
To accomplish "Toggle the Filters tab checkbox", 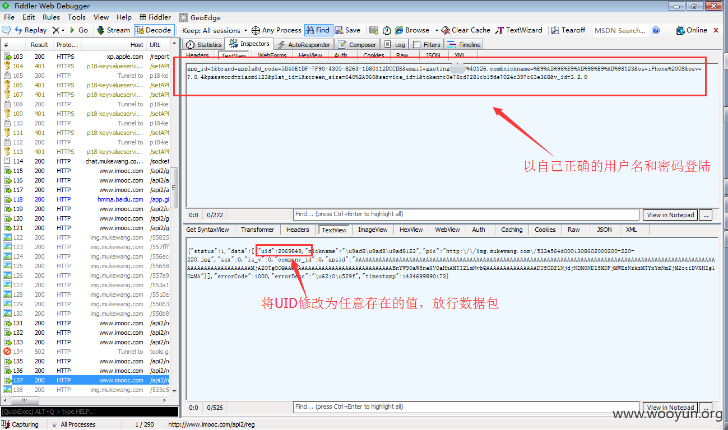I will [x=416, y=45].
